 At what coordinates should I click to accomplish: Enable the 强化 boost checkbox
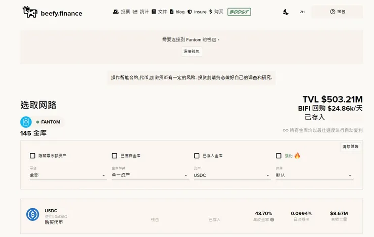click(x=278, y=156)
